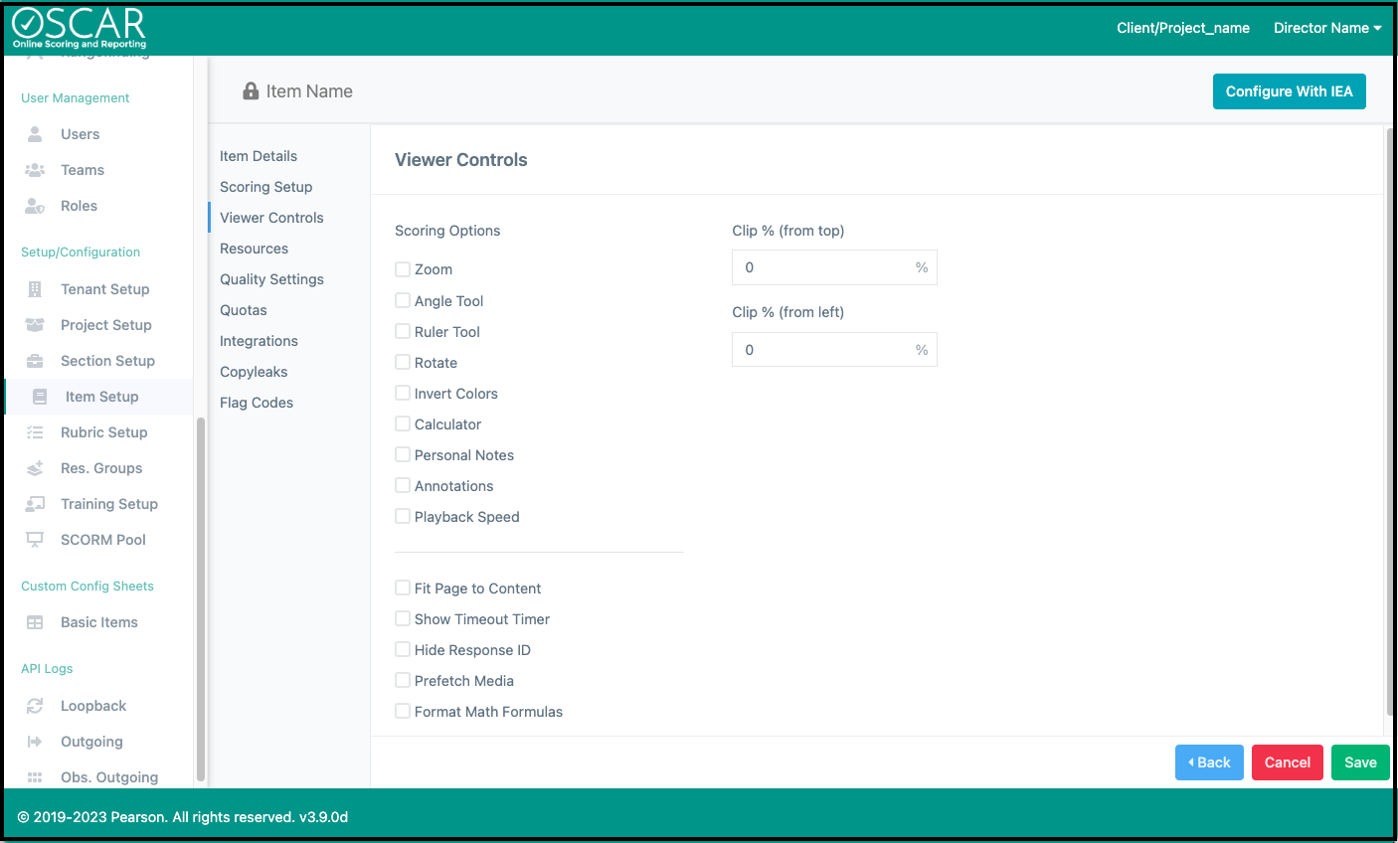Click the Teams group icon
1398x843 pixels.
tap(35, 170)
